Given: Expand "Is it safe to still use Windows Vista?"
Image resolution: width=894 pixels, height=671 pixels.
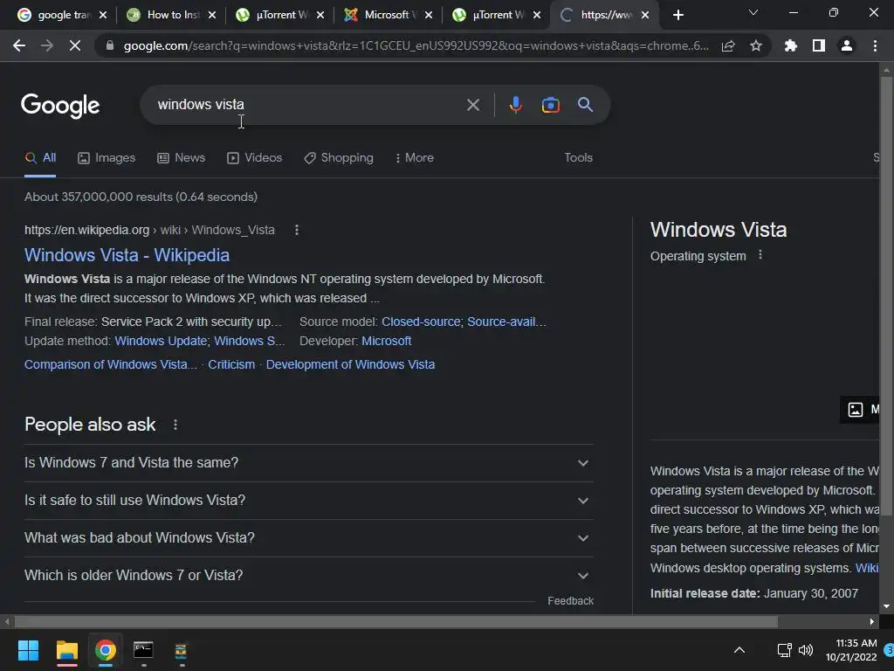Looking at the screenshot, I should pyautogui.click(x=308, y=501).
